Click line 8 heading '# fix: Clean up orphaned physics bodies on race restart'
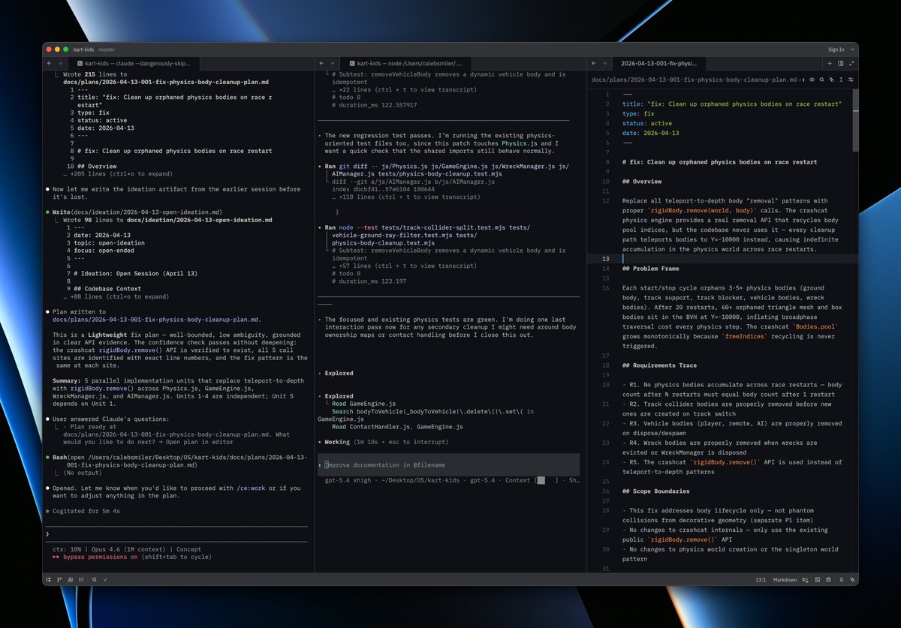This screenshot has width=901, height=628. click(720, 162)
